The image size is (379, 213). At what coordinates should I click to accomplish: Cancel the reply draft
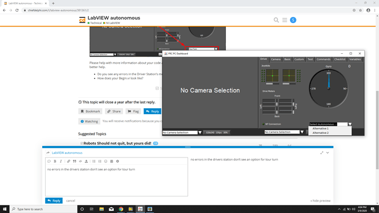(70, 201)
